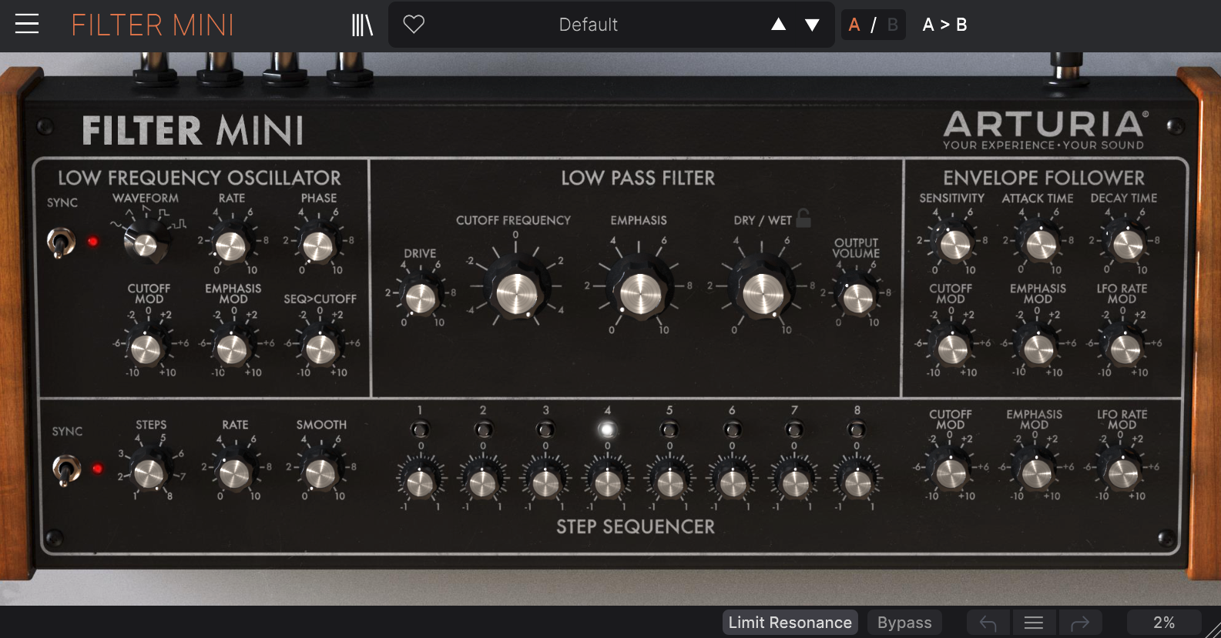
Task: Click Envelope Follower LFO Rate Mod knob
Action: [1124, 349]
